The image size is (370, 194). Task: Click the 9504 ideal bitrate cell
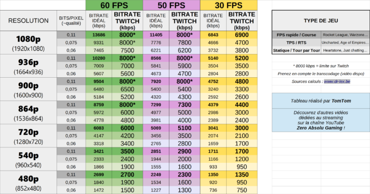point(99,81)
